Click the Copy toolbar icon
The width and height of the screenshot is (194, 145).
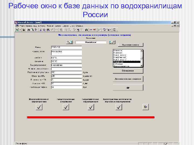(x=44, y=30)
